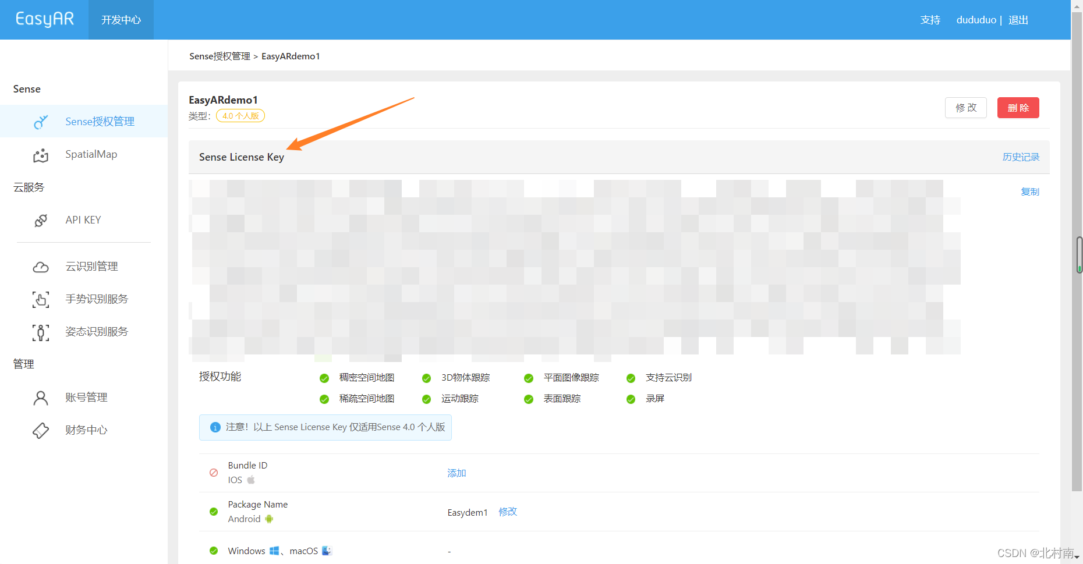
Task: Click the macOS Finder icon
Action: pos(327,551)
